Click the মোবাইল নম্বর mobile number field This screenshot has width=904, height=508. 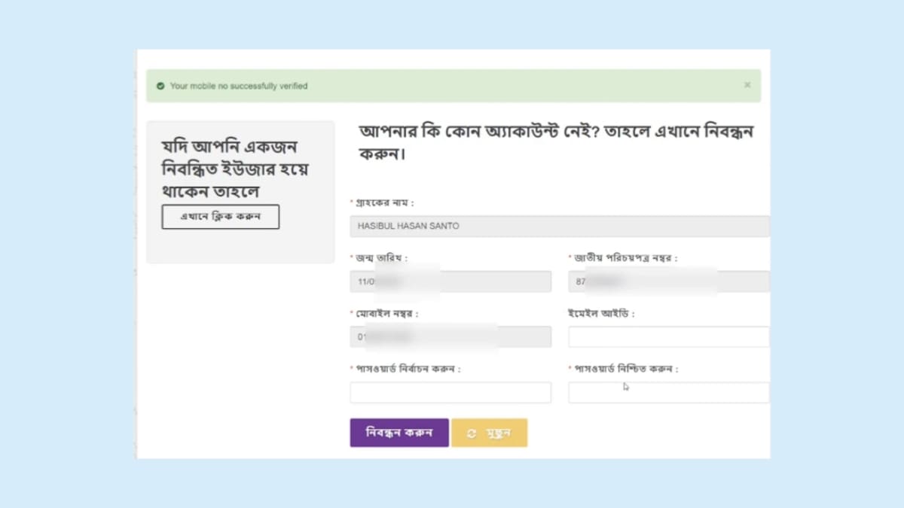click(x=450, y=336)
